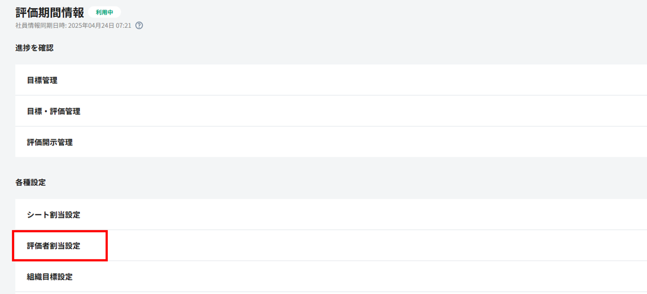Screen dimensions: 647x294
Task: Click the help question mark icon
Action: (x=139, y=25)
